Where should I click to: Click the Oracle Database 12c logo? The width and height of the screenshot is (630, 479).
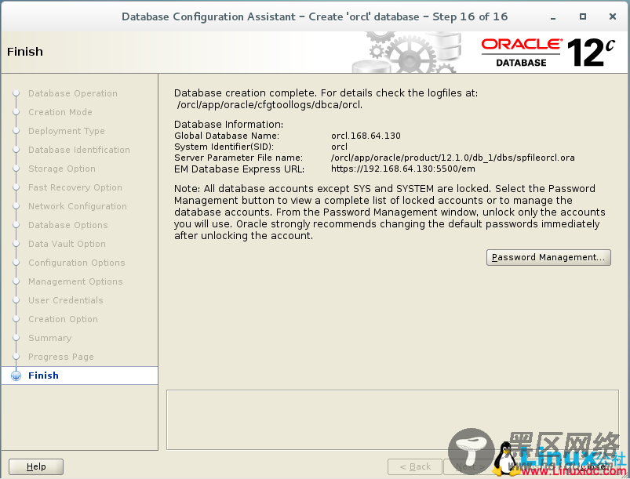click(548, 53)
